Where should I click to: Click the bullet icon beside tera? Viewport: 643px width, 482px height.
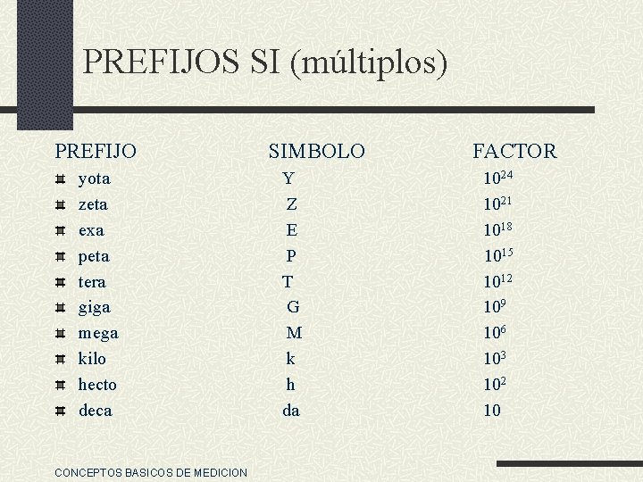tap(61, 282)
